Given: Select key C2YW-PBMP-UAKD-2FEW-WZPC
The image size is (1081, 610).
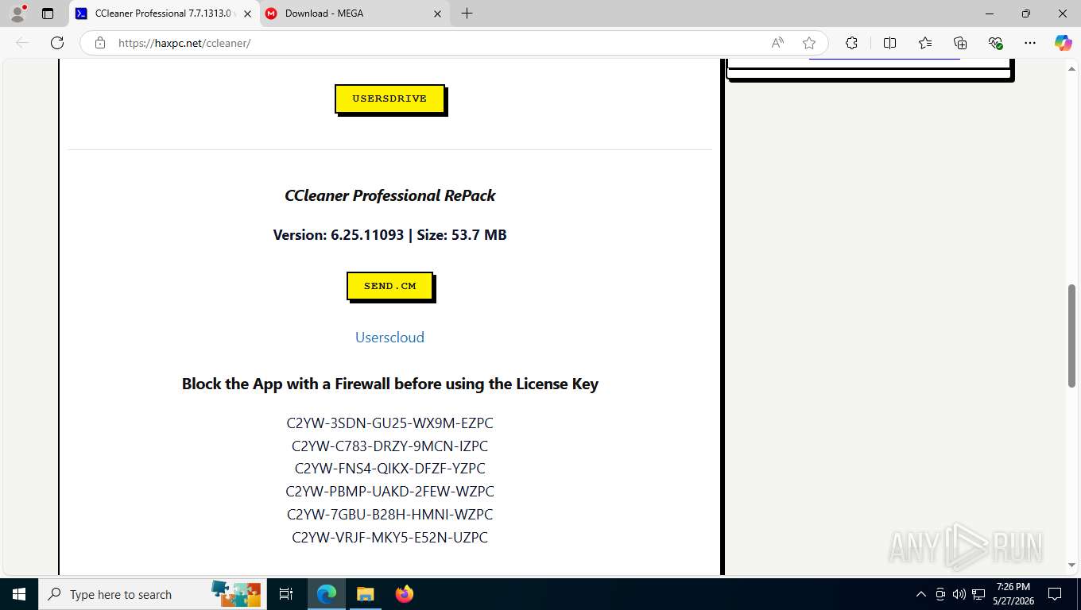Looking at the screenshot, I should tap(389, 492).
